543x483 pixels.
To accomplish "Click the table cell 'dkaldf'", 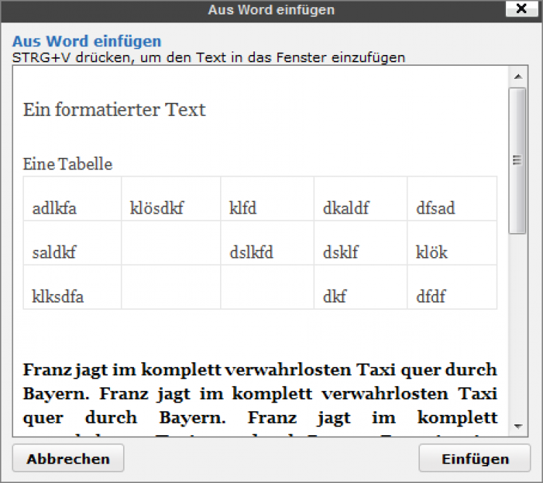I will point(346,209).
